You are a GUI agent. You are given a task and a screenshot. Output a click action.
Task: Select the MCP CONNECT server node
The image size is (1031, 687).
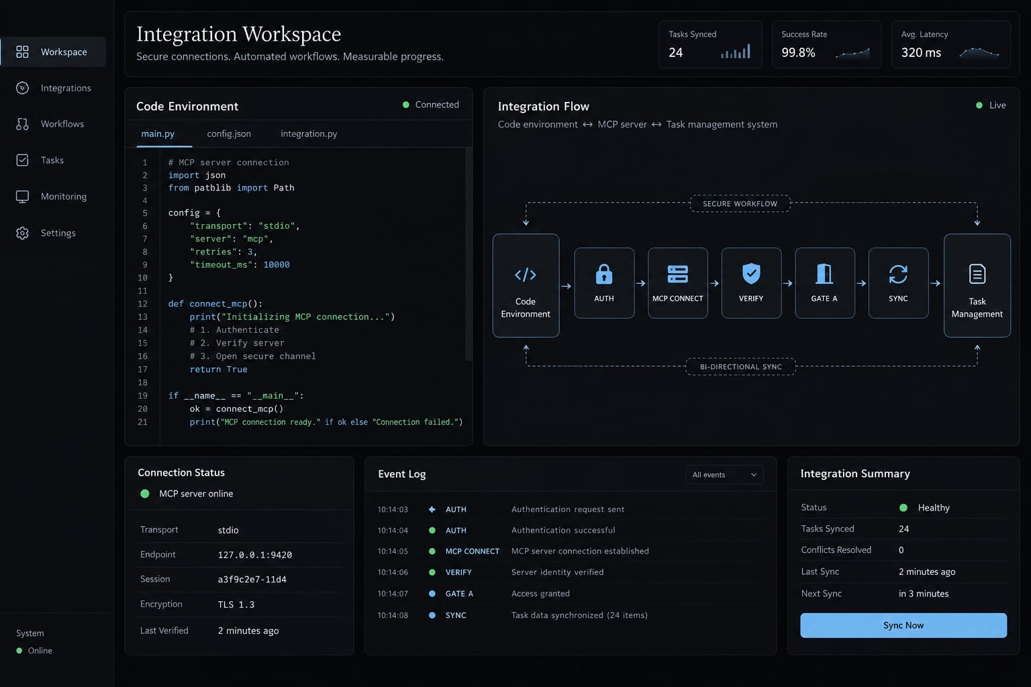tap(678, 283)
